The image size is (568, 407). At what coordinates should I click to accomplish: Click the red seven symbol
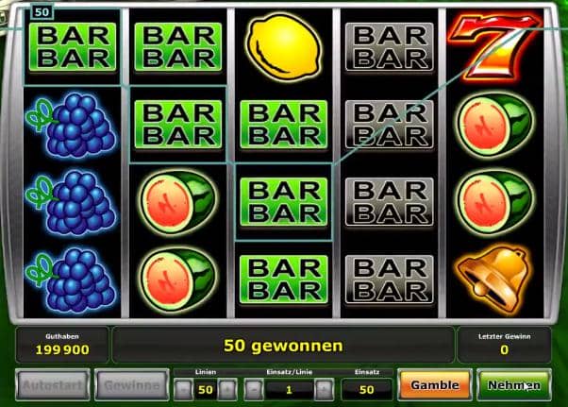click(494, 47)
